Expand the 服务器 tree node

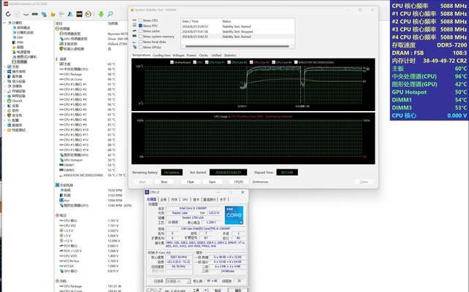(x=4, y=77)
